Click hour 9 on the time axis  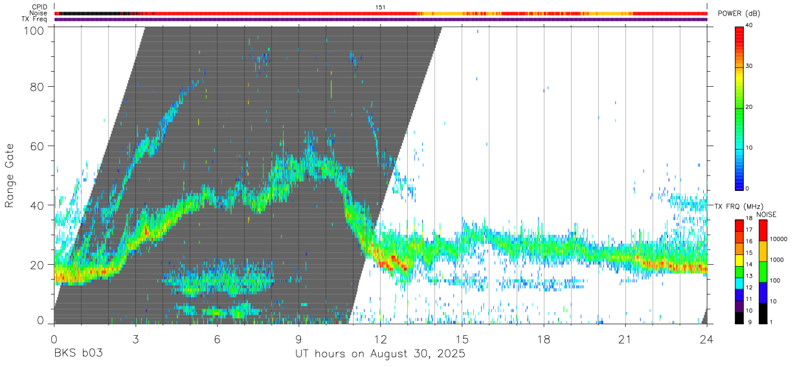[298, 339]
